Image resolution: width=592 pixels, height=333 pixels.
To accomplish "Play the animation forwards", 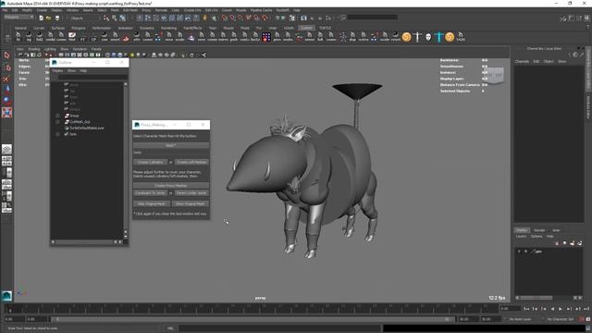I will pos(561,309).
